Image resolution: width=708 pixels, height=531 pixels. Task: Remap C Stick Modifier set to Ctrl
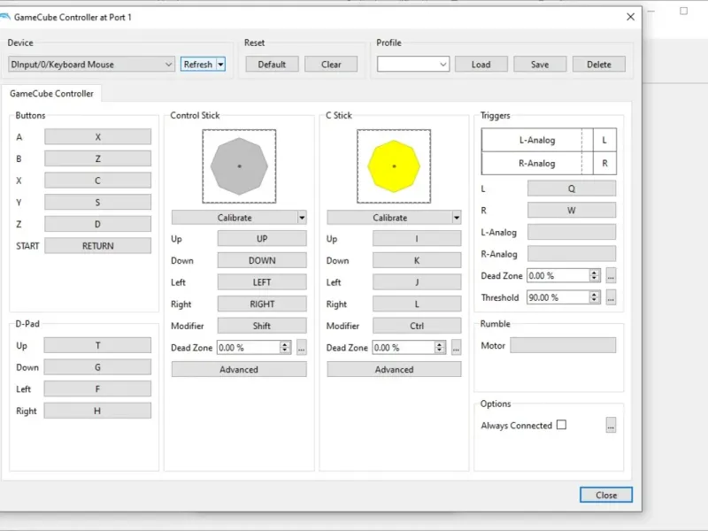pyautogui.click(x=417, y=326)
